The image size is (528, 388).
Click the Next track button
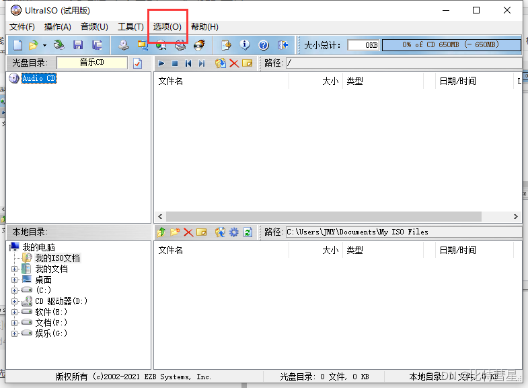coord(202,63)
